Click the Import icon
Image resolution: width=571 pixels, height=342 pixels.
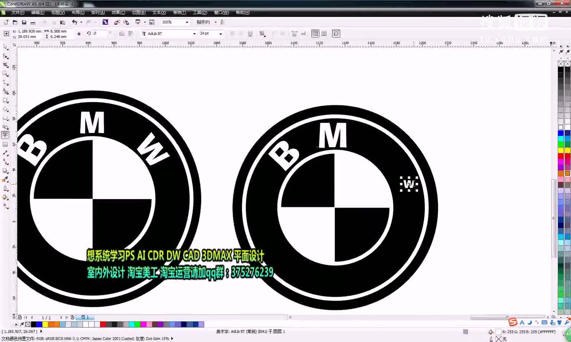coord(117,22)
